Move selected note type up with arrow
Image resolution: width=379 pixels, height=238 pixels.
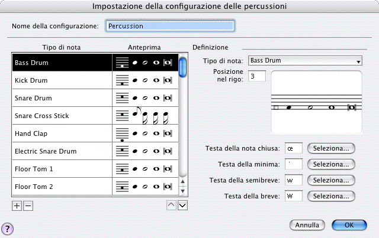pyautogui.click(x=172, y=206)
